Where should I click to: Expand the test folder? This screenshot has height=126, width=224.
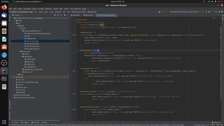[16, 75]
